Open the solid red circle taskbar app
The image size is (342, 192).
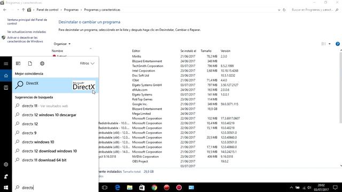(167, 187)
